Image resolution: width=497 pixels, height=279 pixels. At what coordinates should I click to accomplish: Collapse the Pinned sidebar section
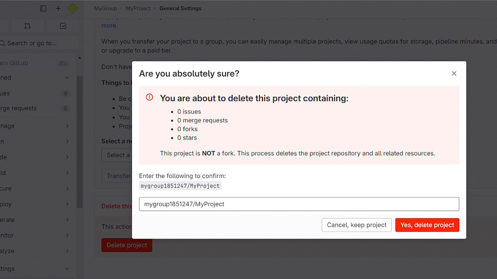coord(35,78)
